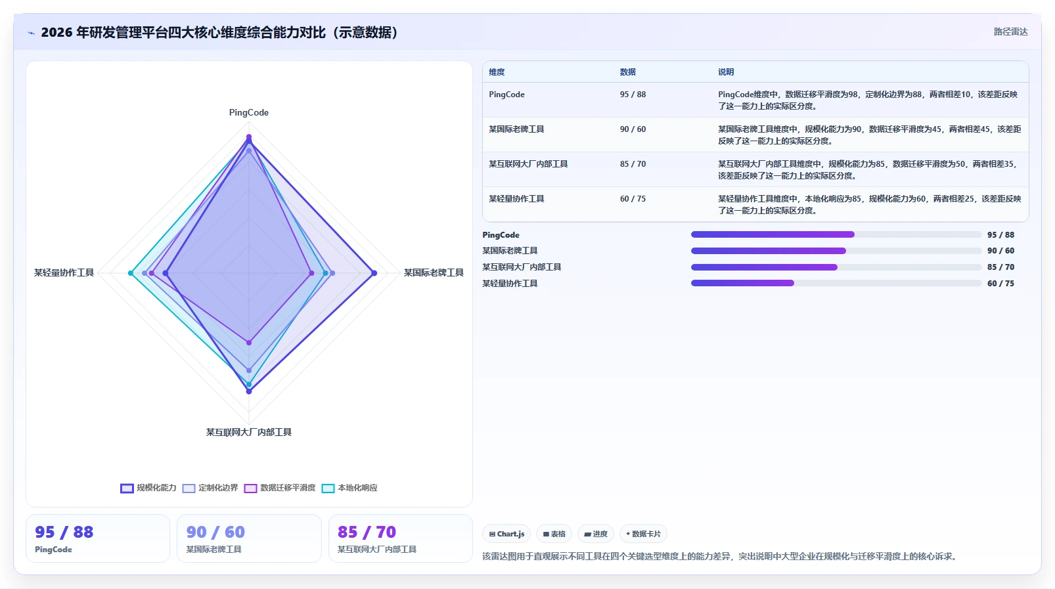Click the 路径雷达 label
The width and height of the screenshot is (1055, 589).
(1010, 32)
